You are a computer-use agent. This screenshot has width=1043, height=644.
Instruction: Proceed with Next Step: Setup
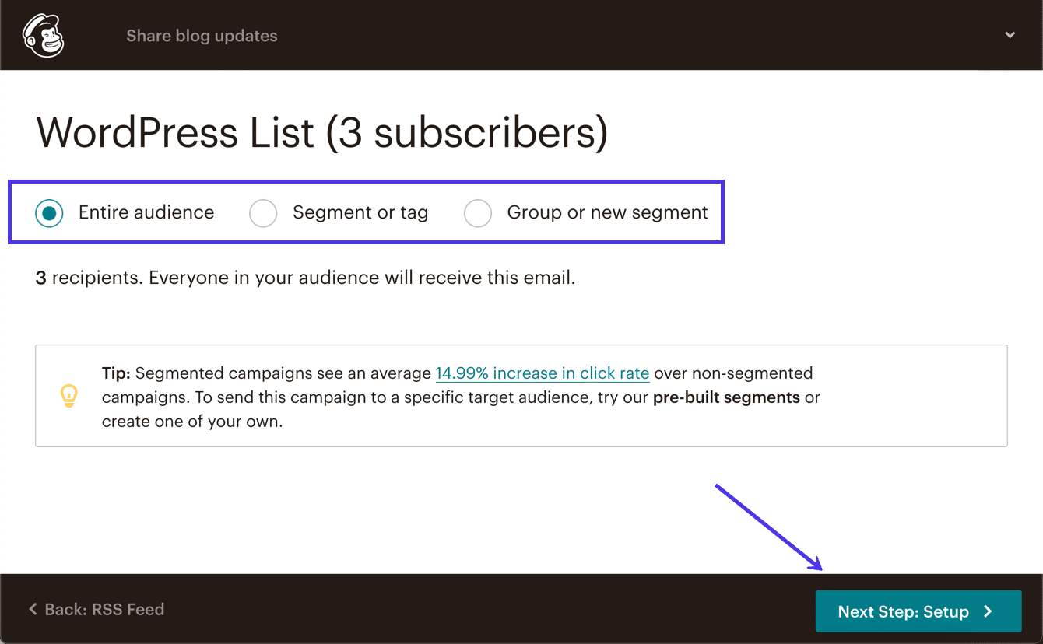click(x=918, y=611)
